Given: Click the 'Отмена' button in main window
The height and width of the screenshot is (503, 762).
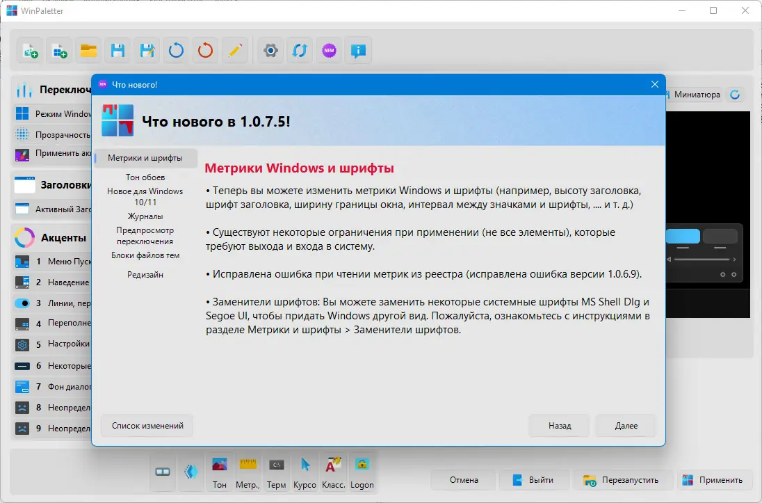Looking at the screenshot, I should 464,480.
